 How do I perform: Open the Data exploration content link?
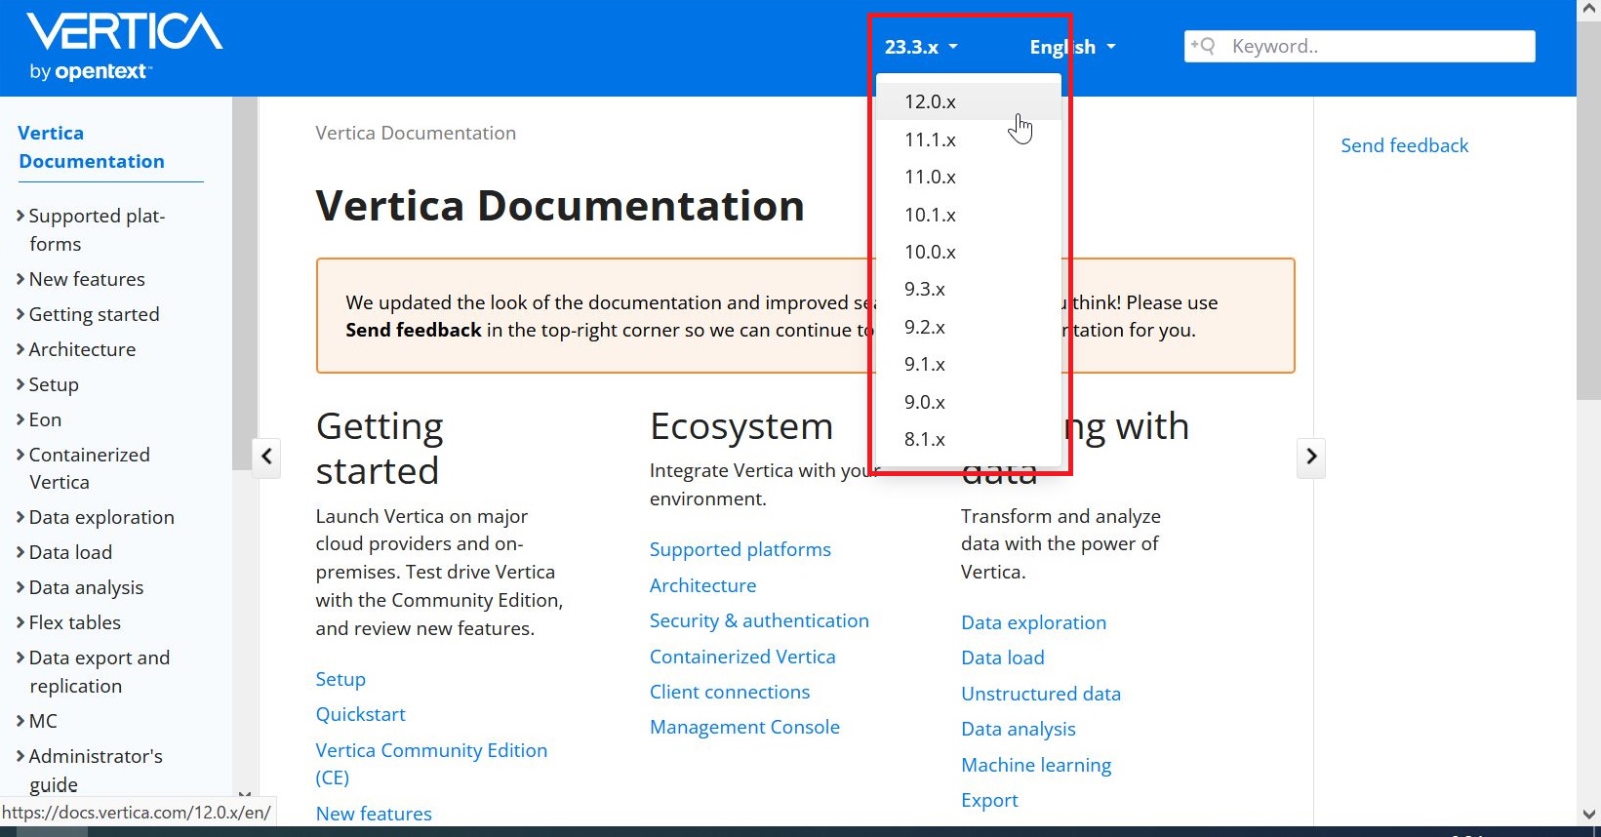coord(1034,622)
